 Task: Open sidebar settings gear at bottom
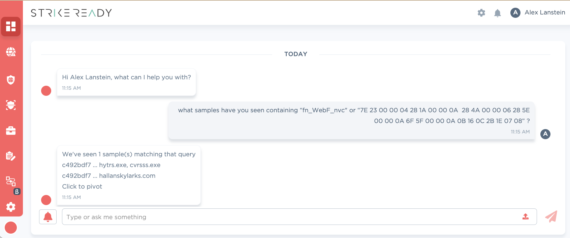tap(11, 207)
